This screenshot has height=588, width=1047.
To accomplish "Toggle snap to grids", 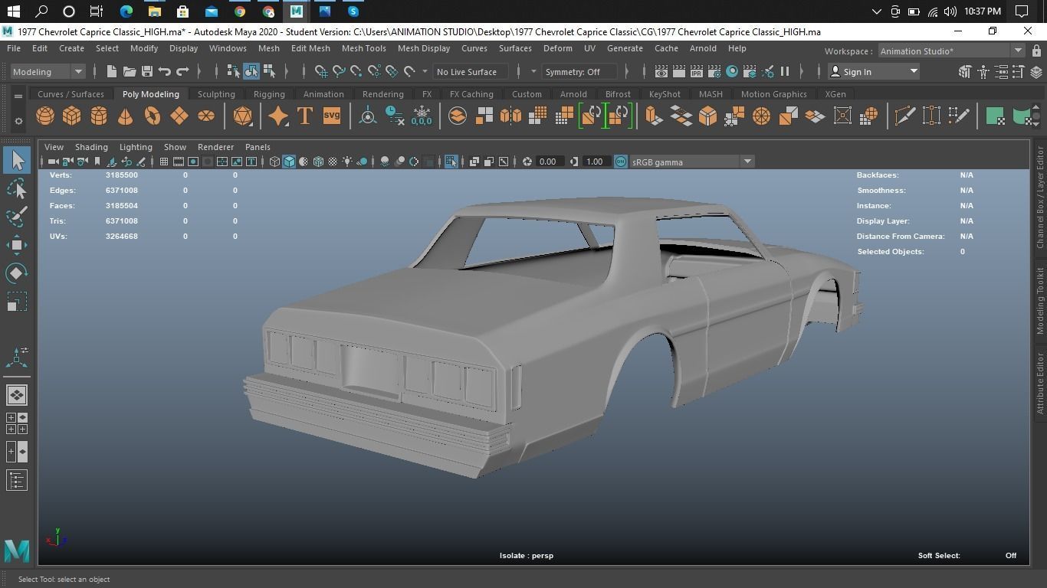I will [x=321, y=72].
